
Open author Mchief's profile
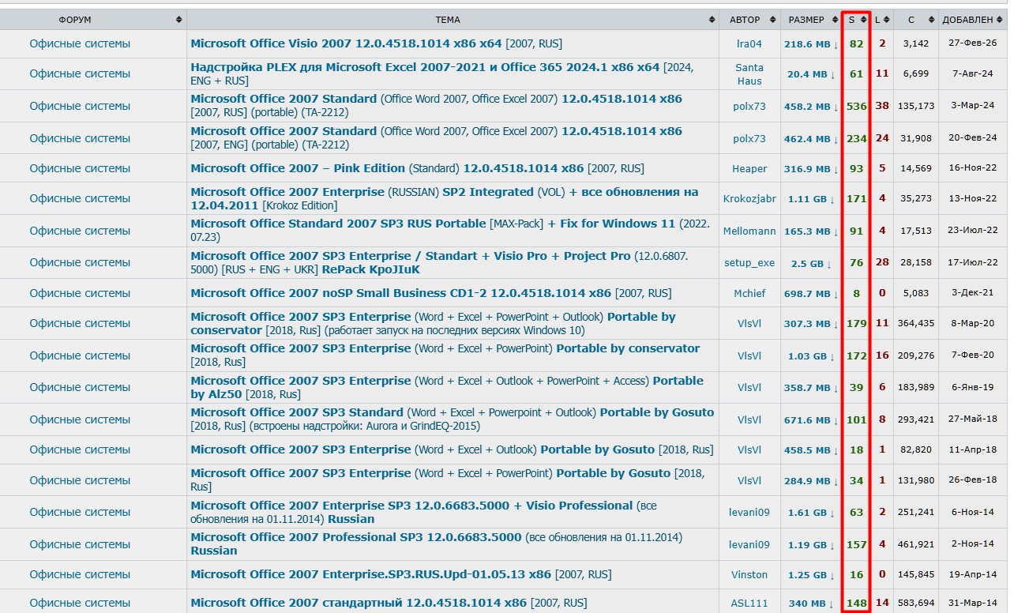click(x=749, y=293)
